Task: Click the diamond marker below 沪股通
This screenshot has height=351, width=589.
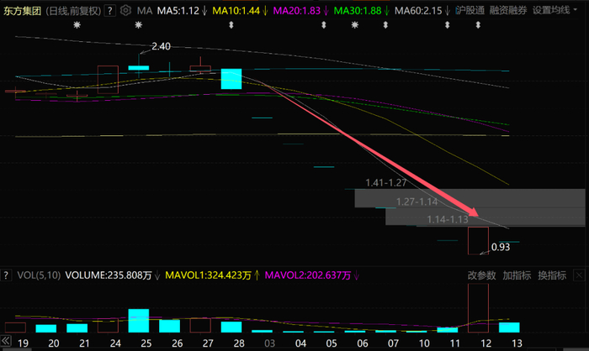Action: [x=478, y=26]
